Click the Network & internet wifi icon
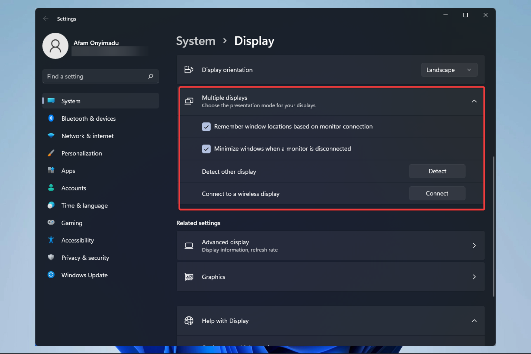Viewport: 531px width, 354px height. tap(51, 136)
